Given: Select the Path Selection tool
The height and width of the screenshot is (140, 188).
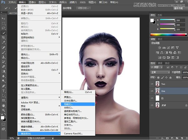Looking at the screenshot, I should (3, 96).
